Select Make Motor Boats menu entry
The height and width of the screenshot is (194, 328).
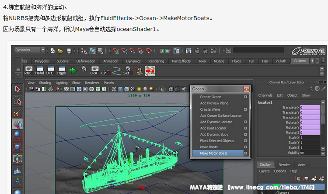click(x=218, y=153)
